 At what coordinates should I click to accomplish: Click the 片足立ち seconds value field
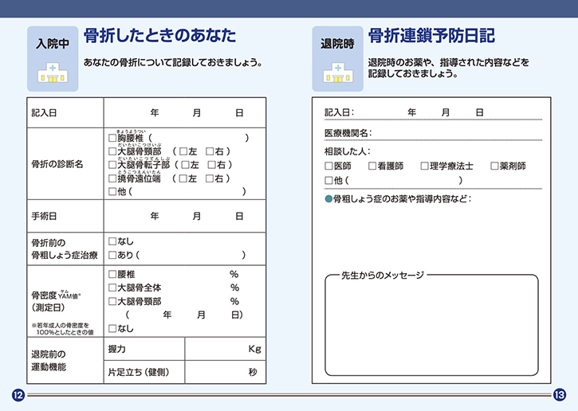[x=226, y=372]
